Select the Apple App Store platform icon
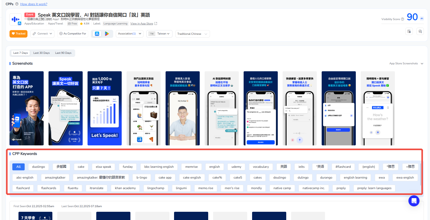Viewport: 430px width, 220px height. pyautogui.click(x=97, y=34)
